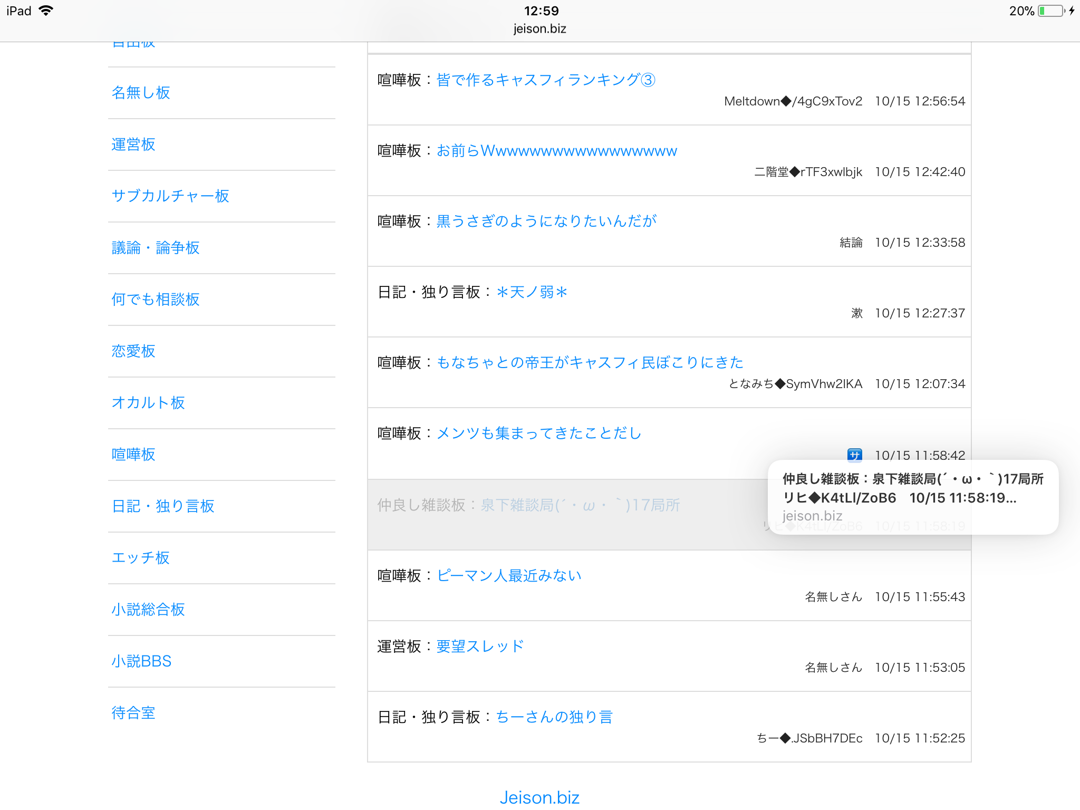Open thread 皆で作るキャスフィランキング③
Image resolution: width=1080 pixels, height=810 pixels.
pos(546,80)
